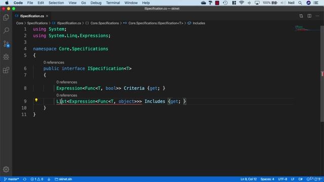Click 0 references above the ISpecification interface

coord(54,62)
